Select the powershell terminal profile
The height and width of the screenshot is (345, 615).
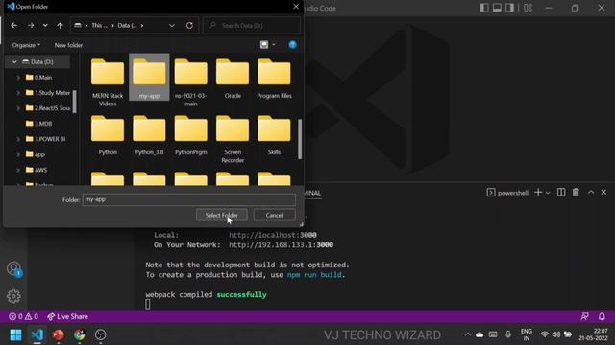[x=507, y=193]
